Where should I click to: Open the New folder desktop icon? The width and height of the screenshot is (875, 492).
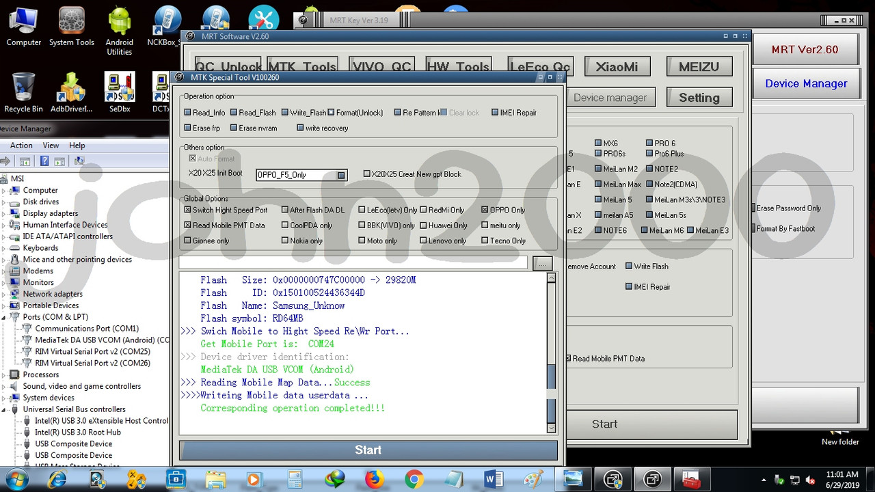click(x=840, y=437)
